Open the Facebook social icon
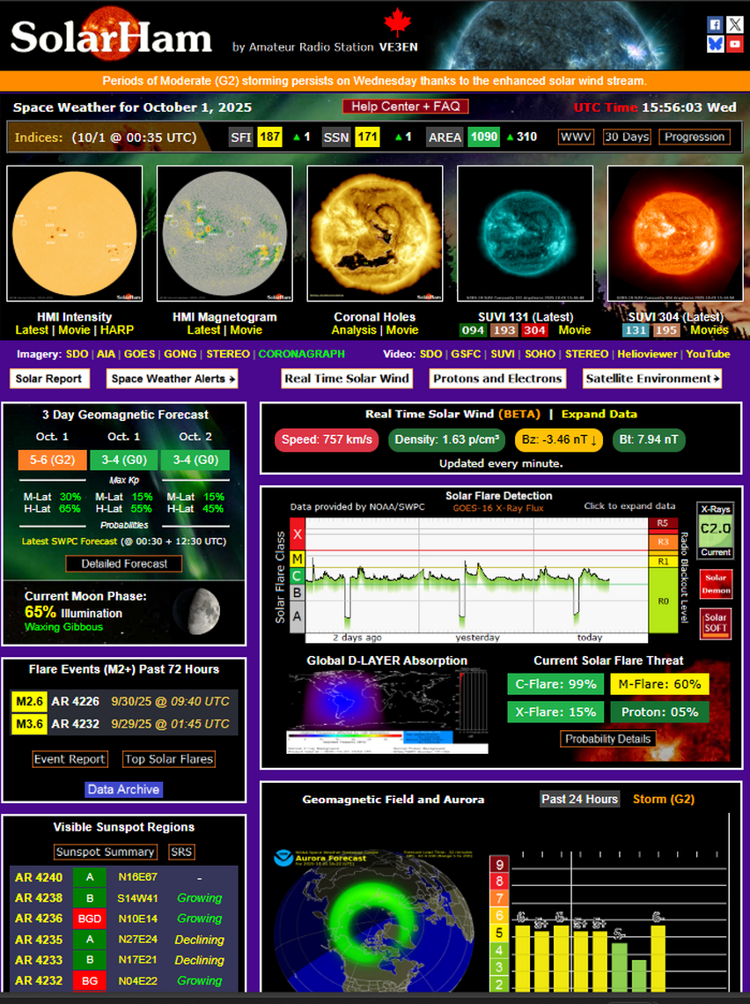The height and width of the screenshot is (1004, 750). (716, 25)
